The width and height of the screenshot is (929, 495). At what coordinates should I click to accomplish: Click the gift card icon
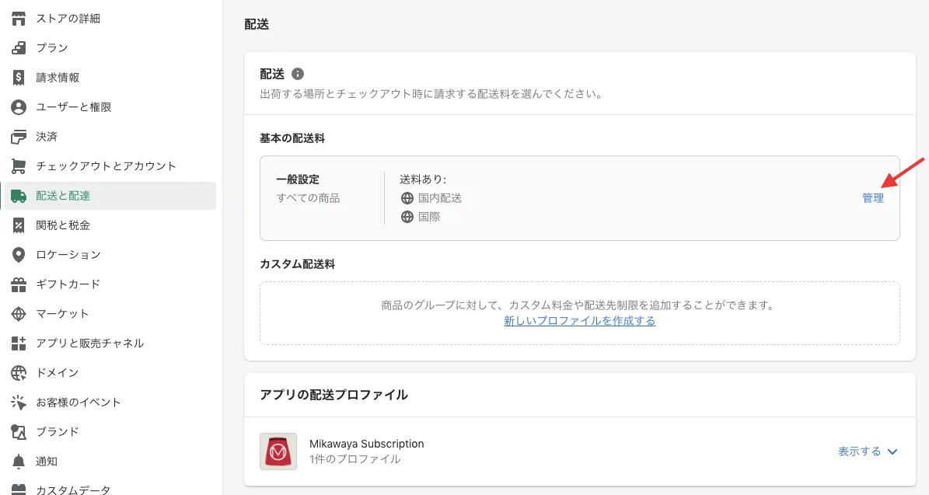click(x=19, y=284)
